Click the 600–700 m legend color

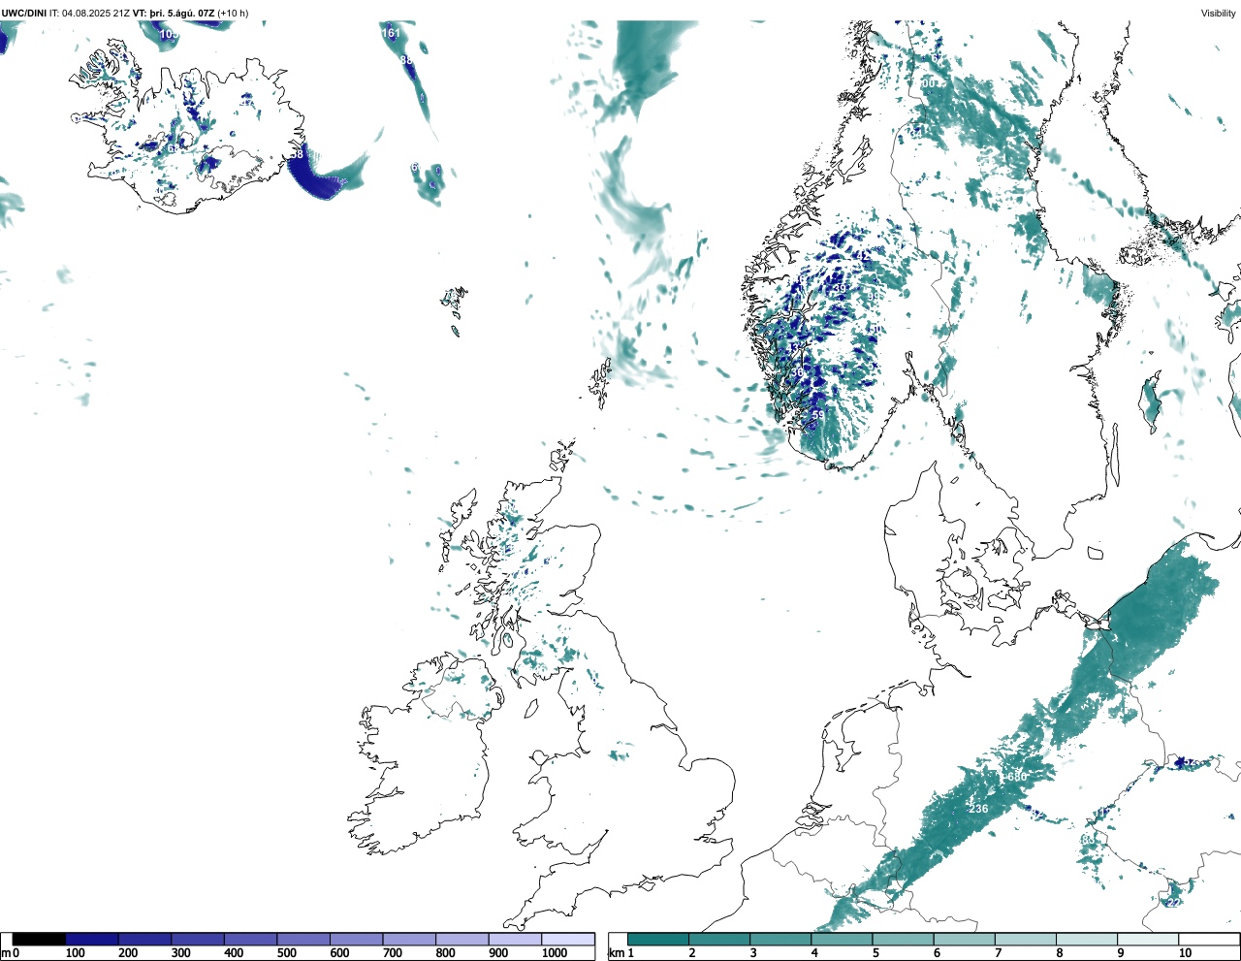pyautogui.click(x=357, y=940)
